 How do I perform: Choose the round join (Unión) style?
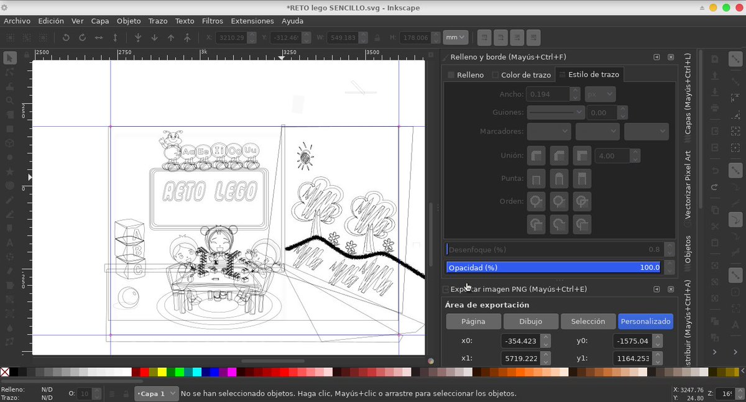tap(536, 155)
